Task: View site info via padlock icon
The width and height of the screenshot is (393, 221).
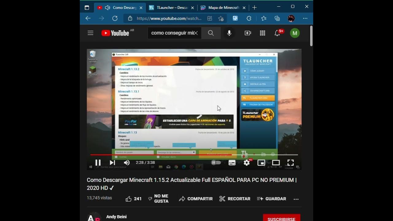Action: 130,18
